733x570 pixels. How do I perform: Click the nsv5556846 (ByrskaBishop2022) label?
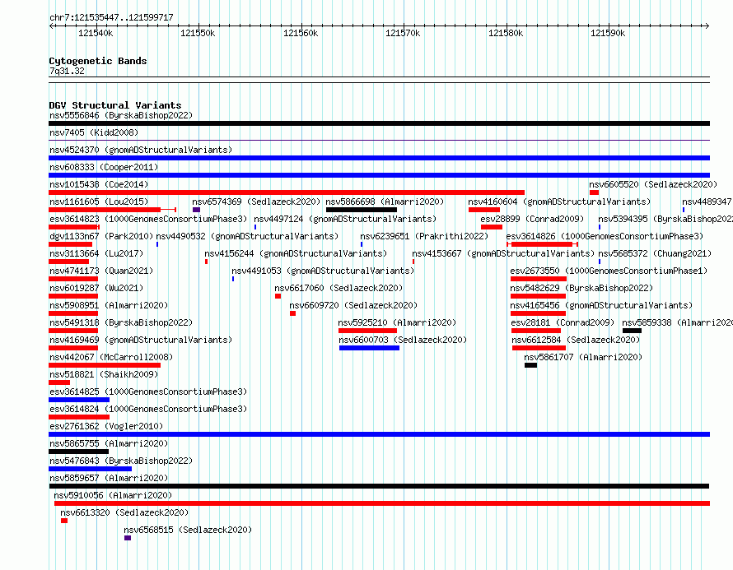(121, 115)
